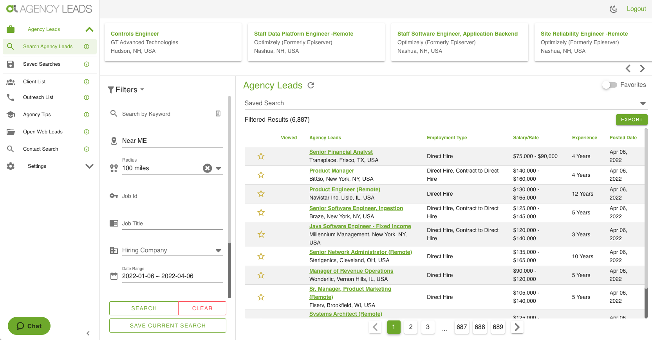The width and height of the screenshot is (652, 340).
Task: Jump to results page 689
Action: pos(498,327)
